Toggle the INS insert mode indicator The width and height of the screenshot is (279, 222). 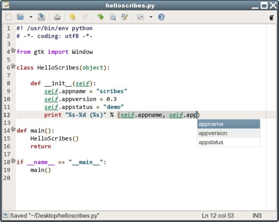[x=257, y=216]
